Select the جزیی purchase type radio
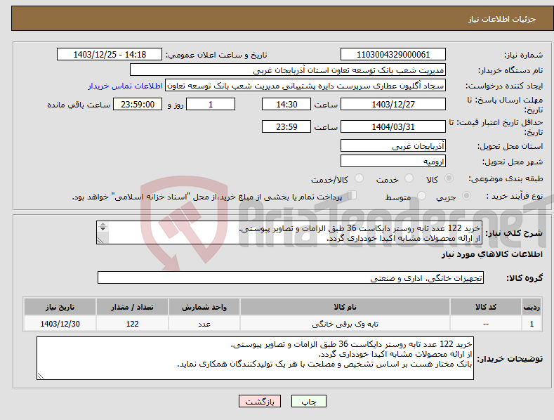554x420 pixels. (x=466, y=195)
